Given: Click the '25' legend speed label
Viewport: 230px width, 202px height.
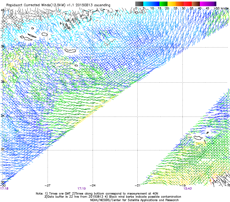Looking at the screenshot, I should (x=176, y=8).
